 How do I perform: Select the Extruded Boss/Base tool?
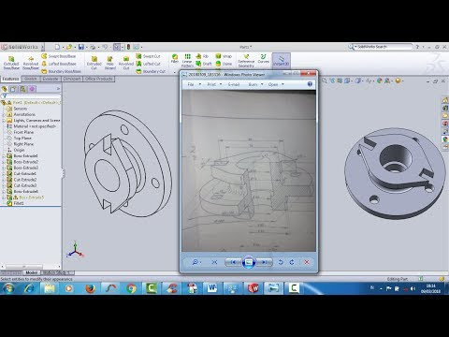point(11,63)
